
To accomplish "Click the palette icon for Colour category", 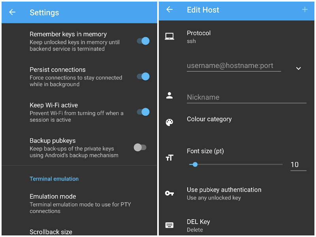I will click(x=169, y=122).
